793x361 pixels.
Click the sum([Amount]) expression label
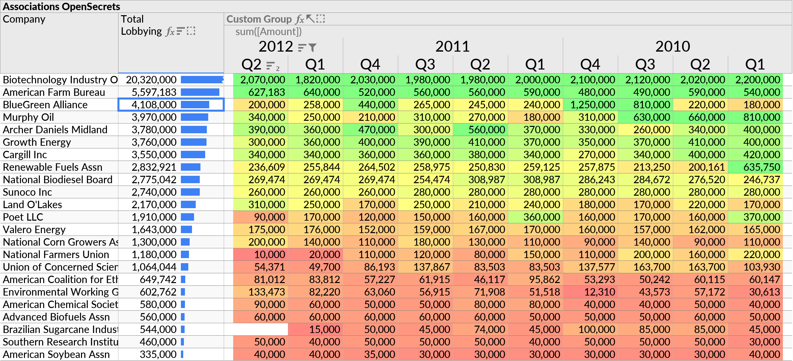pos(268,31)
